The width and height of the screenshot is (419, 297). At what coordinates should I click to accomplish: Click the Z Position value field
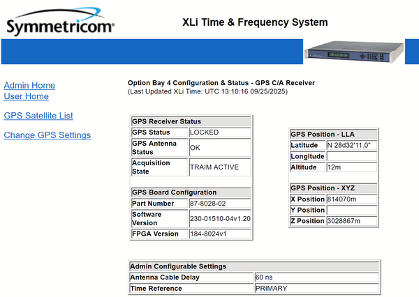(352, 221)
